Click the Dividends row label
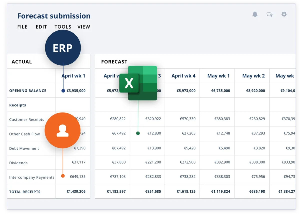The width and height of the screenshot is (300, 214). click(18, 163)
